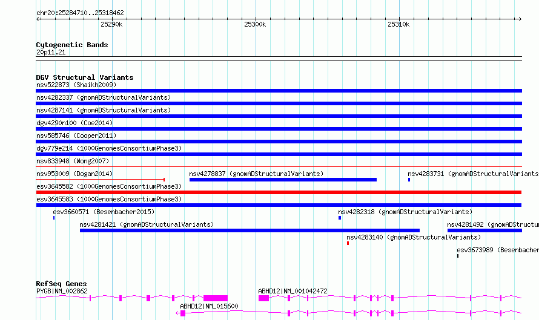Image resolution: width=539 pixels, height=320 pixels.
Task: Click the blue bar under nsv4282337
Action: click(x=279, y=103)
